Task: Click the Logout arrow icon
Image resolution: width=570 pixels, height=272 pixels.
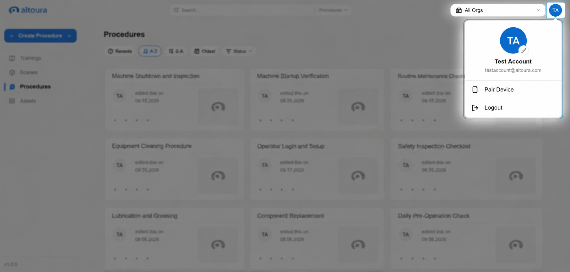Action: [475, 108]
